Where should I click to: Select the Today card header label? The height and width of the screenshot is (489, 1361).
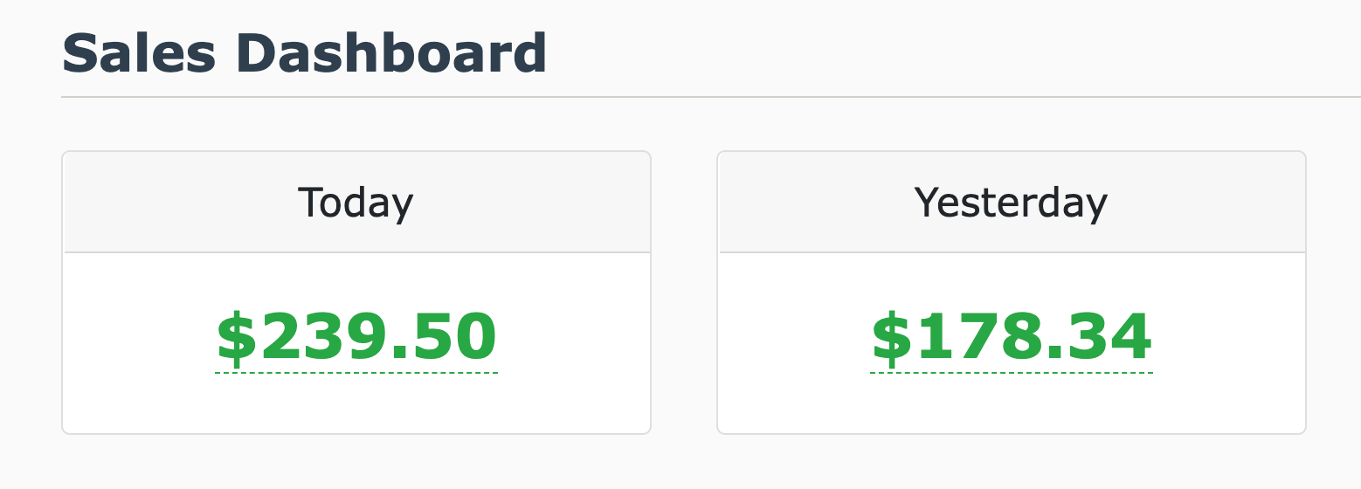click(356, 203)
